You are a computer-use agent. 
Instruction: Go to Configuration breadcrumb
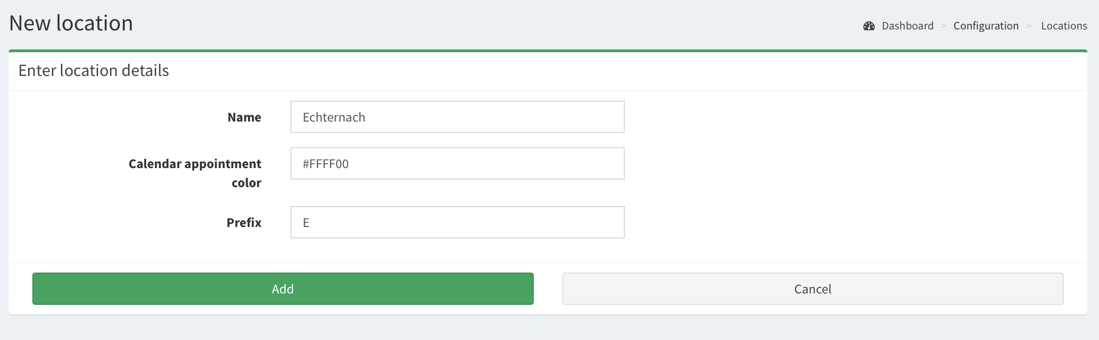pyautogui.click(x=986, y=26)
